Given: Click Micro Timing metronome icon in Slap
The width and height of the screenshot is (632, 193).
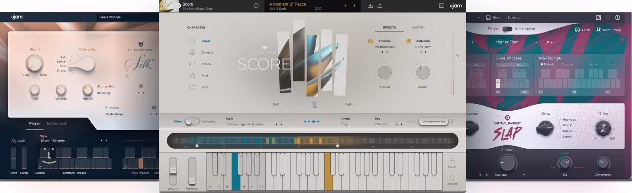Looking at the screenshot, I should click(598, 30).
